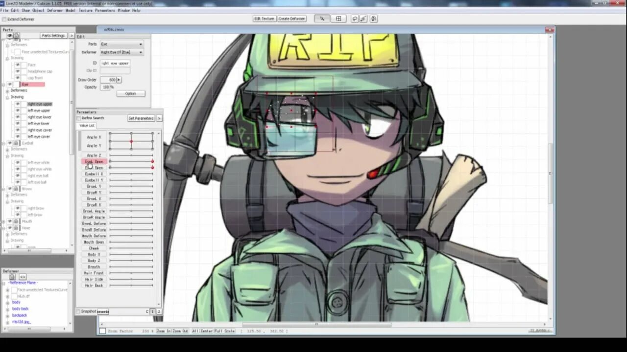627x352 pixels.
Task: Collapse Drawing node under Eye
Action: [x=7, y=97]
